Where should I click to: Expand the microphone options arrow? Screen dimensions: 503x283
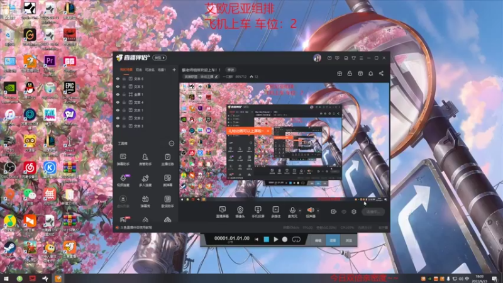300,211
